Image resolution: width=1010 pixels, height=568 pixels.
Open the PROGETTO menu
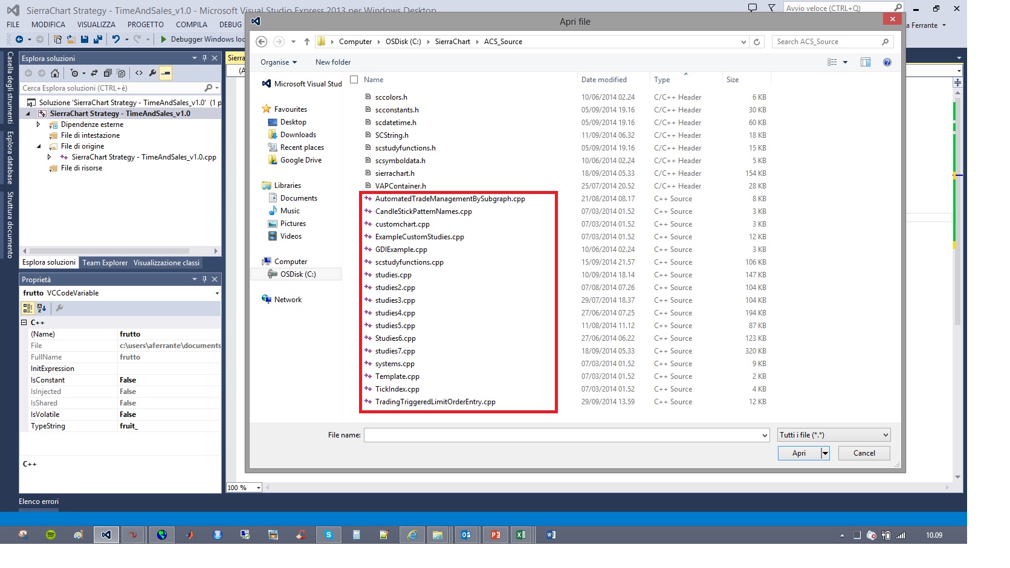click(x=146, y=25)
